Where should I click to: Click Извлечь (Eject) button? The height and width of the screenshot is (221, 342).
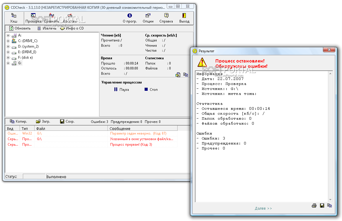[x=47, y=28]
